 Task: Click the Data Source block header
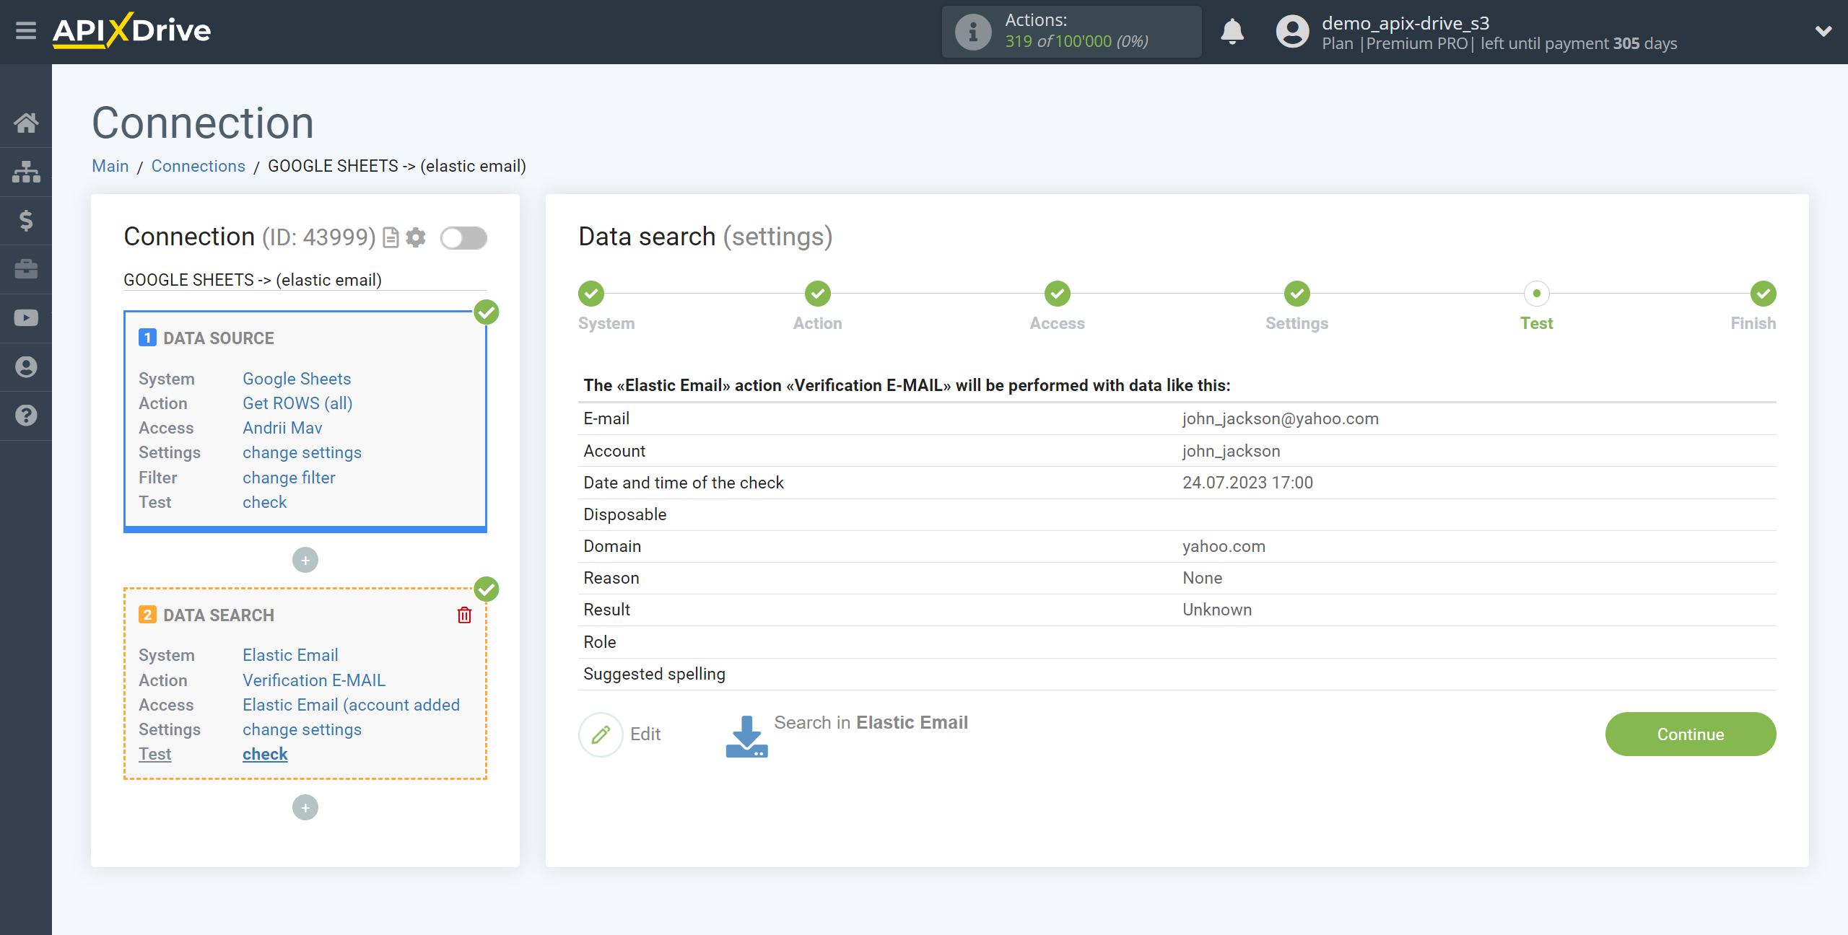[x=219, y=338]
